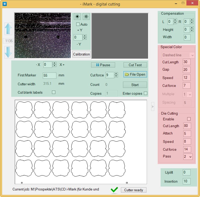The image size is (200, 197).
Task: Edit the Insertion value field
Action: tap(187, 181)
